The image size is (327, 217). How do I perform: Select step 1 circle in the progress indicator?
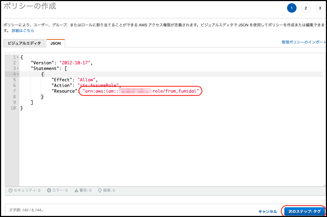click(292, 8)
